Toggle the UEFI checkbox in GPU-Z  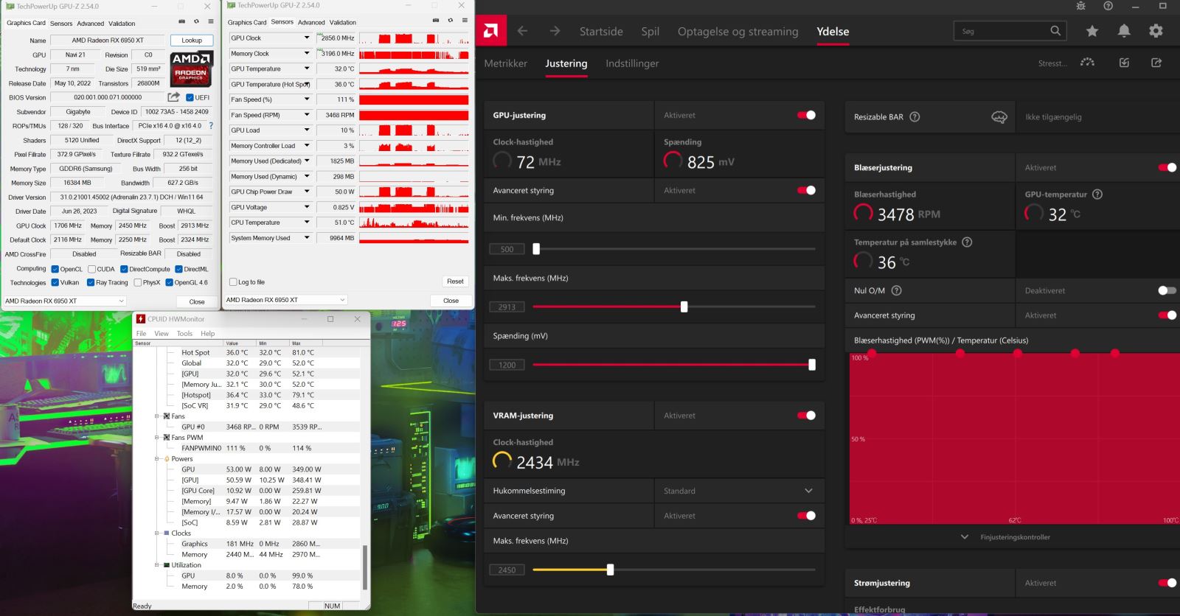pos(190,97)
